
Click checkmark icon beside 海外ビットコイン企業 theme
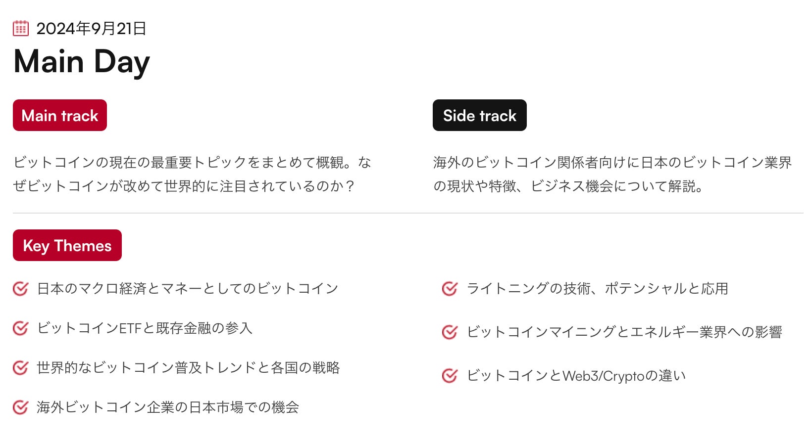click(20, 407)
